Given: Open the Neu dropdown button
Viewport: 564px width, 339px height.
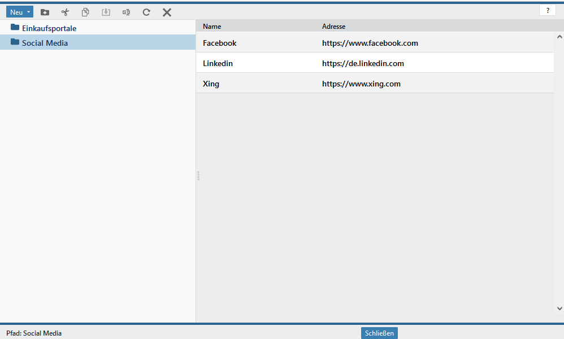Looking at the screenshot, I should click(x=20, y=12).
